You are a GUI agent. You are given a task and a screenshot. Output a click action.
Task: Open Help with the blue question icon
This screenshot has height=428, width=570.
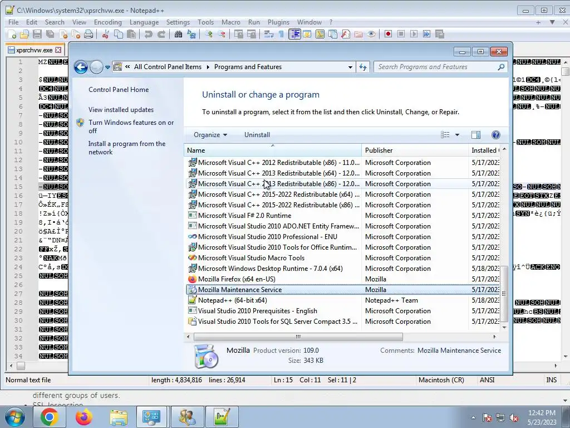495,135
